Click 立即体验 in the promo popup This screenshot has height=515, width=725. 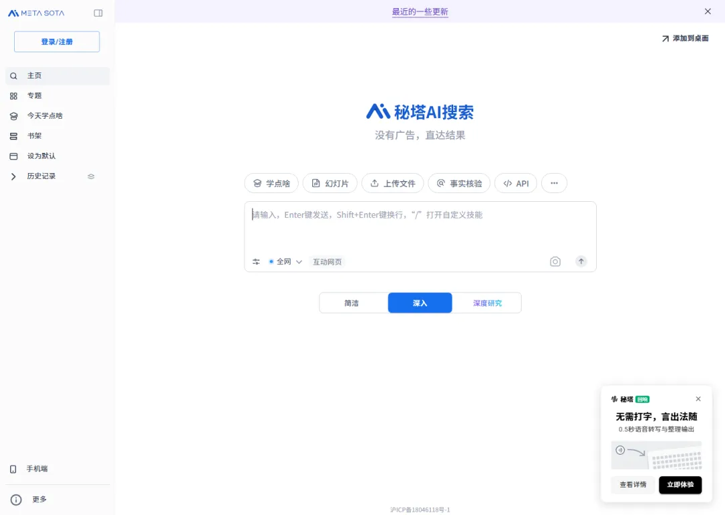(680, 485)
